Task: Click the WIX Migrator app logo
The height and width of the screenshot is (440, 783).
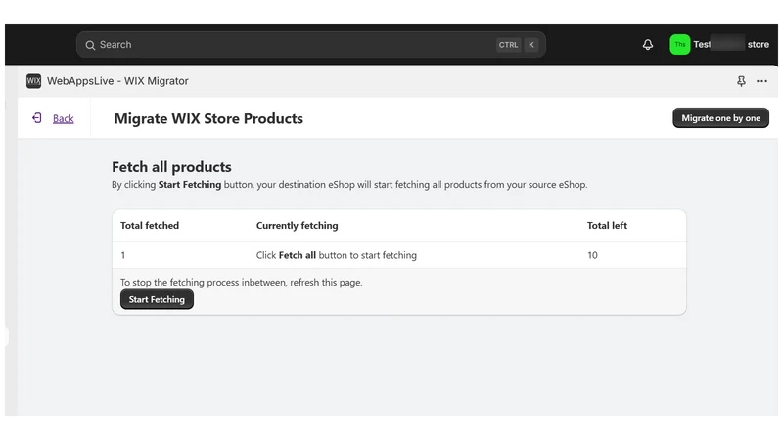Action: (x=33, y=81)
